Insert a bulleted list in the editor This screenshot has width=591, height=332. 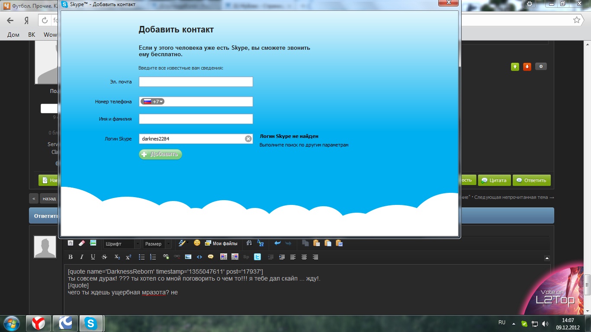(141, 257)
